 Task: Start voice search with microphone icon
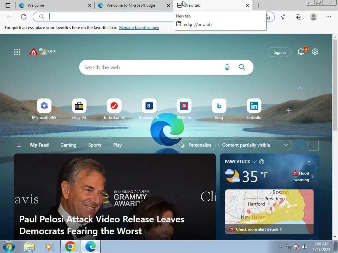227,67
